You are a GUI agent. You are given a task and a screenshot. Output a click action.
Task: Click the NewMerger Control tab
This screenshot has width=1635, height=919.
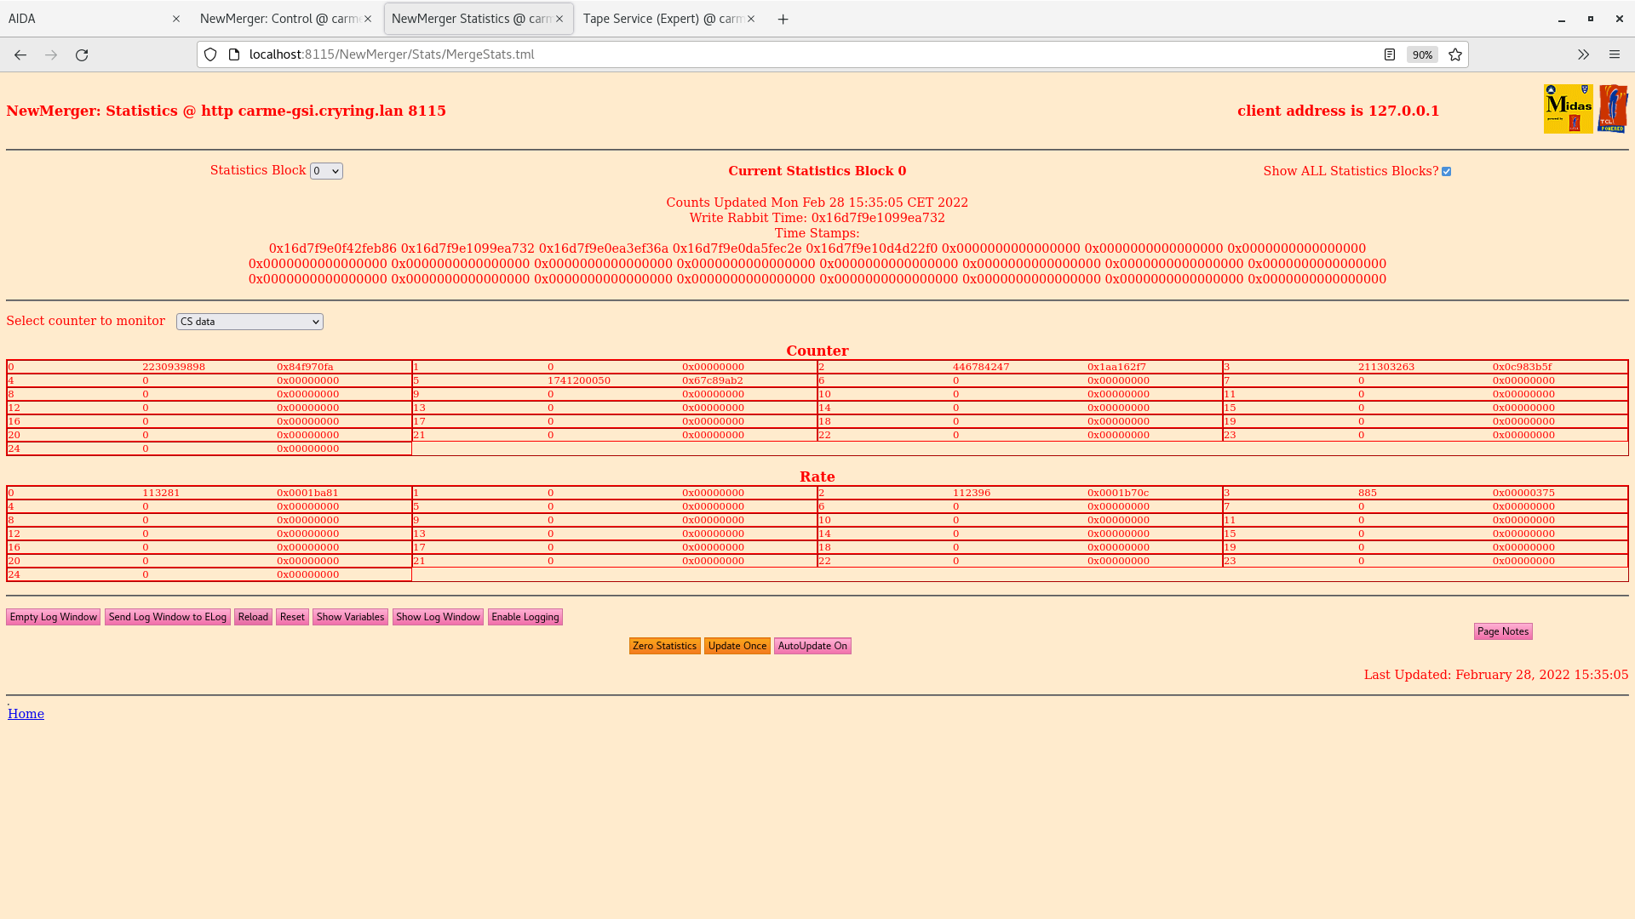(x=286, y=18)
